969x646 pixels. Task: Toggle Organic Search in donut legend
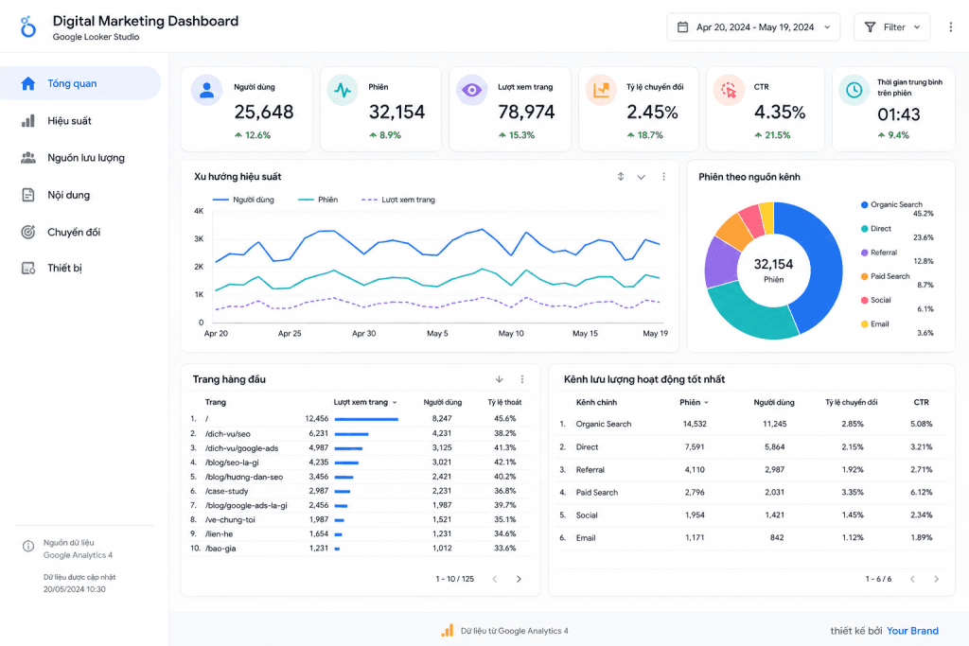[x=891, y=204]
